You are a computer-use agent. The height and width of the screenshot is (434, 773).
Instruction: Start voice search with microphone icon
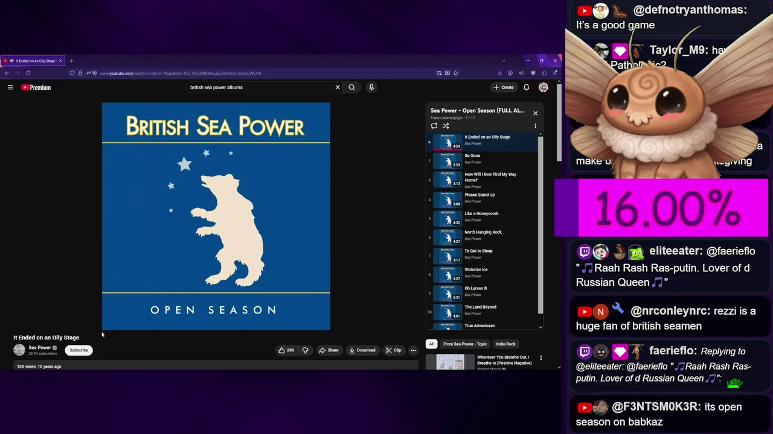(x=371, y=87)
